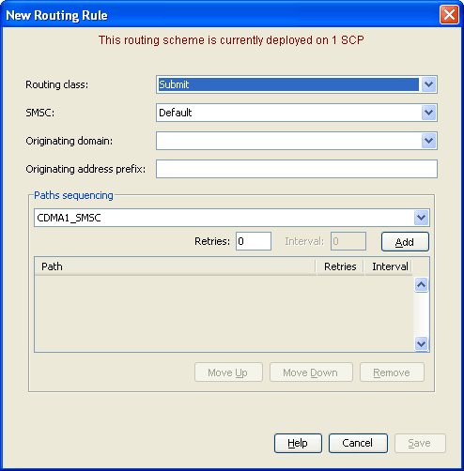Cancel the New Routing Rule dialog
464x471 pixels.
[x=358, y=443]
